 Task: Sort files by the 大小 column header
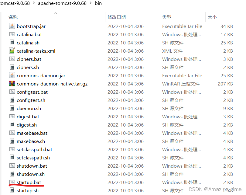[x=212, y=17]
